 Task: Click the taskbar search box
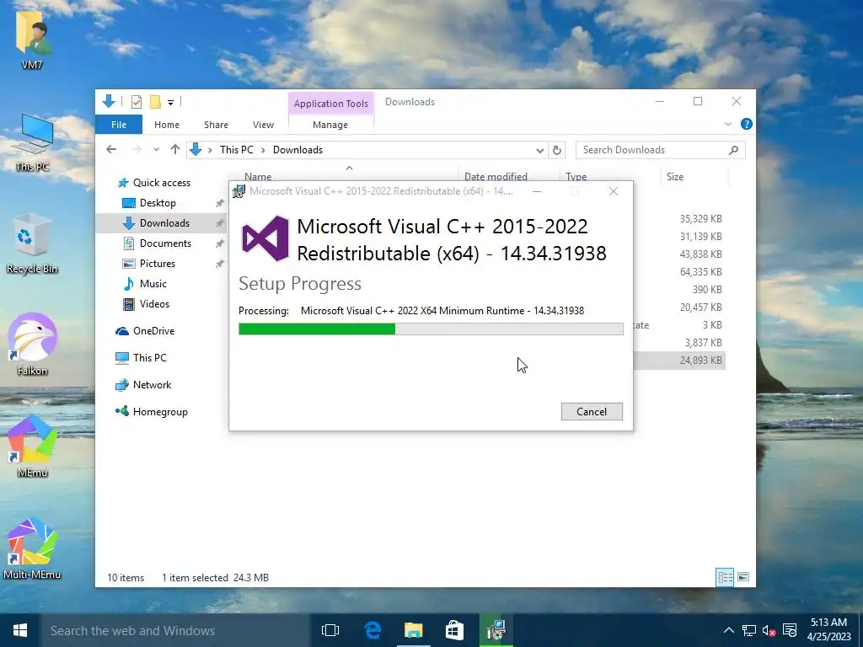pos(175,630)
